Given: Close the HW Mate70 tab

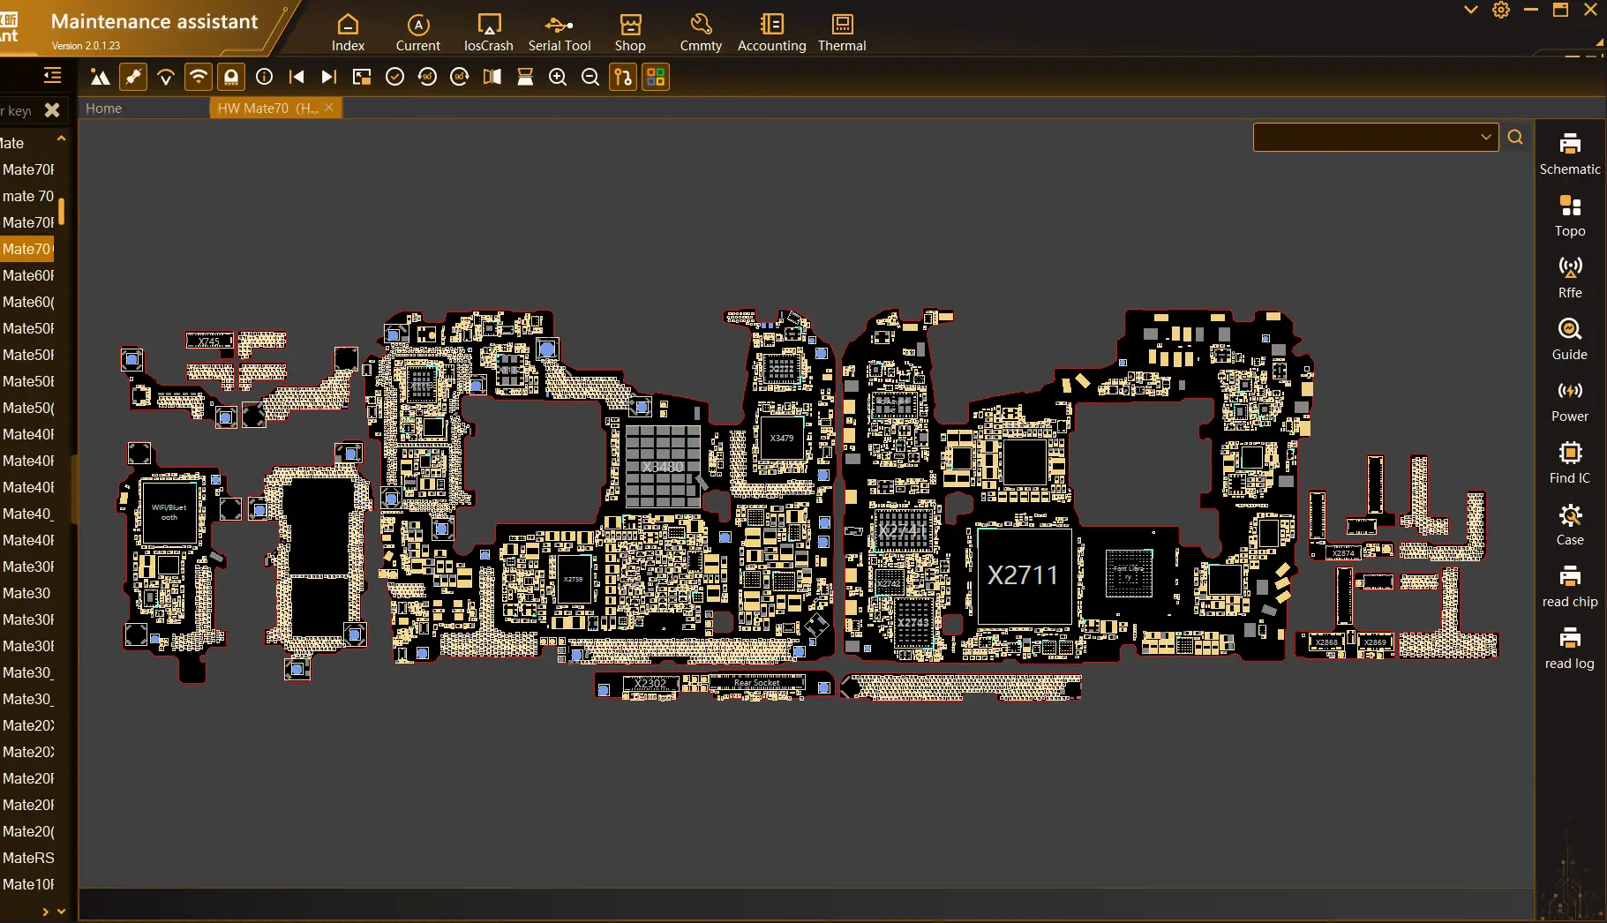Looking at the screenshot, I should [x=329, y=108].
